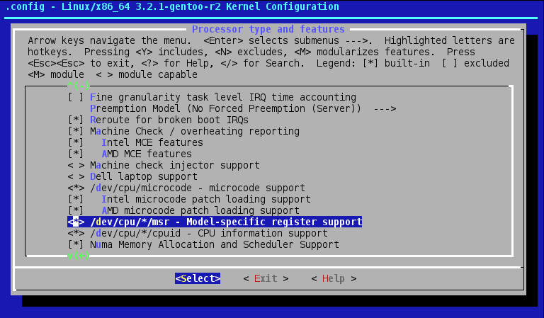The width and height of the screenshot is (544, 318).
Task: Click the <Select> button
Action: [198, 278]
